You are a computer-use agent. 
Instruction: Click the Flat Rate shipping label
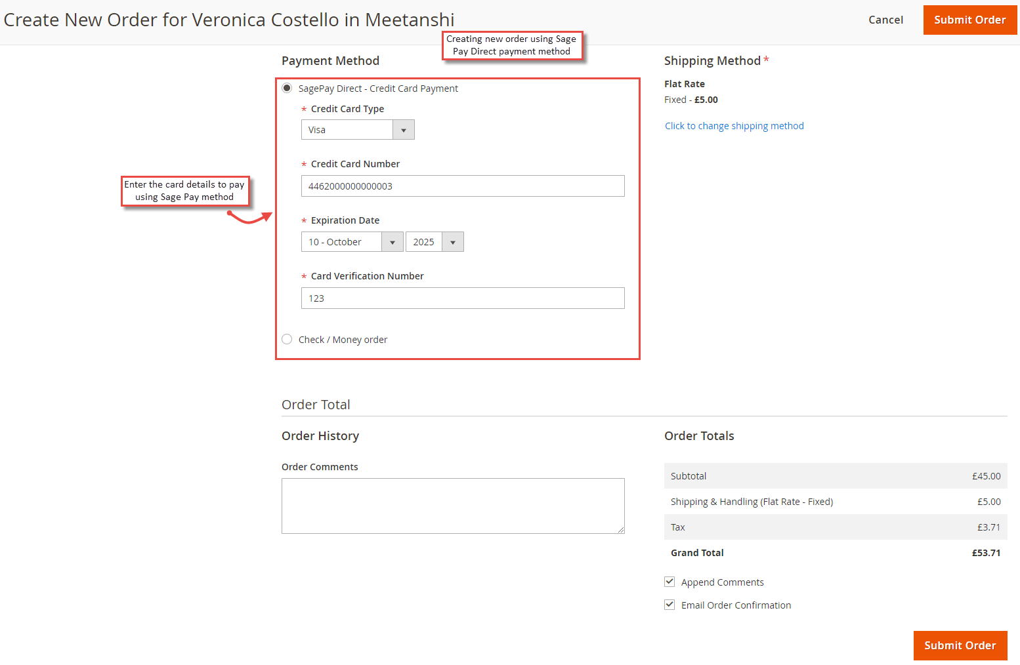(685, 84)
